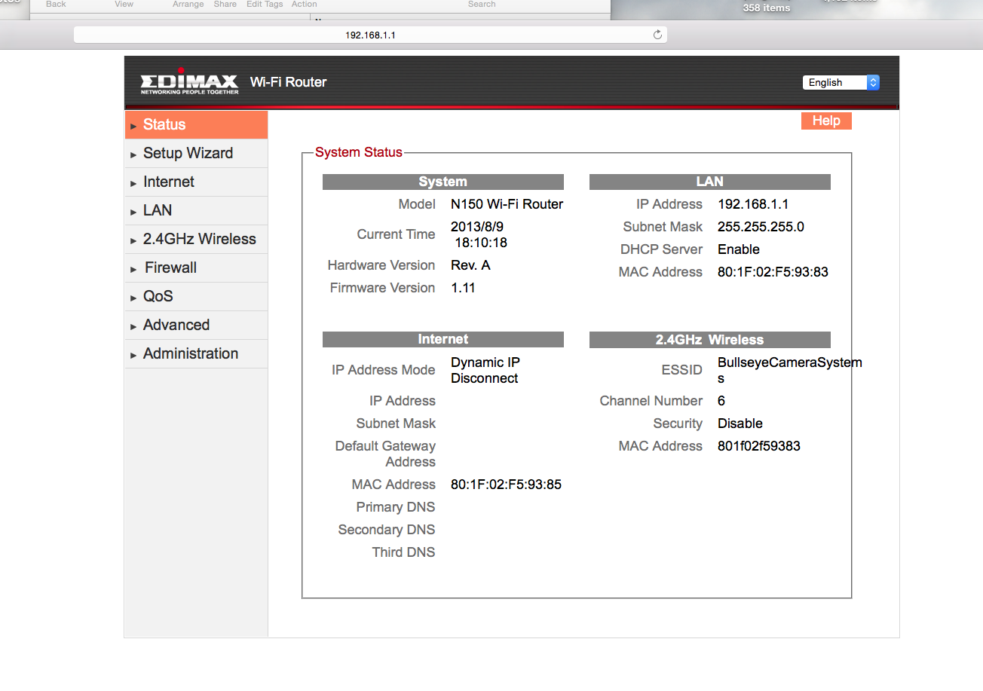
Task: Click the System section header
Action: (x=443, y=182)
